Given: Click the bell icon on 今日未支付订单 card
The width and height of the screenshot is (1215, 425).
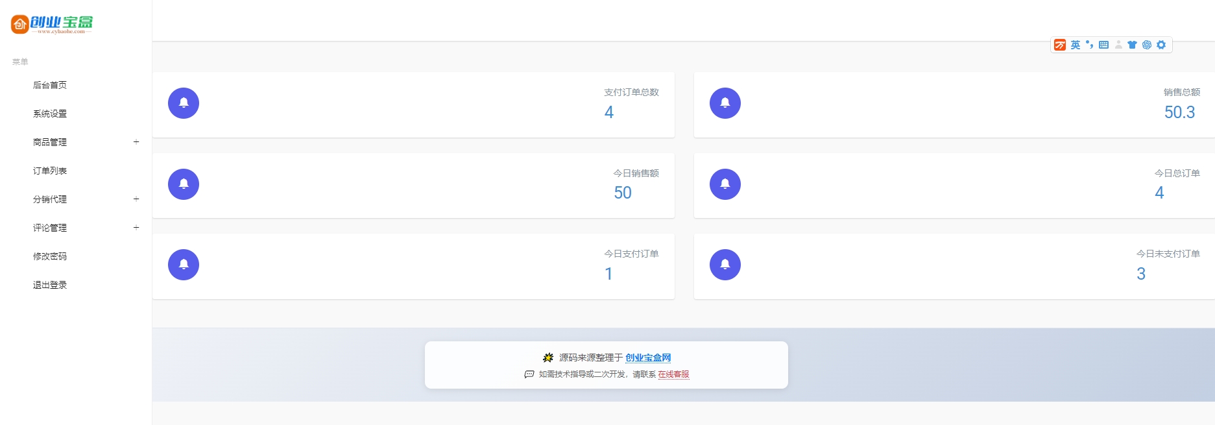Looking at the screenshot, I should [725, 265].
